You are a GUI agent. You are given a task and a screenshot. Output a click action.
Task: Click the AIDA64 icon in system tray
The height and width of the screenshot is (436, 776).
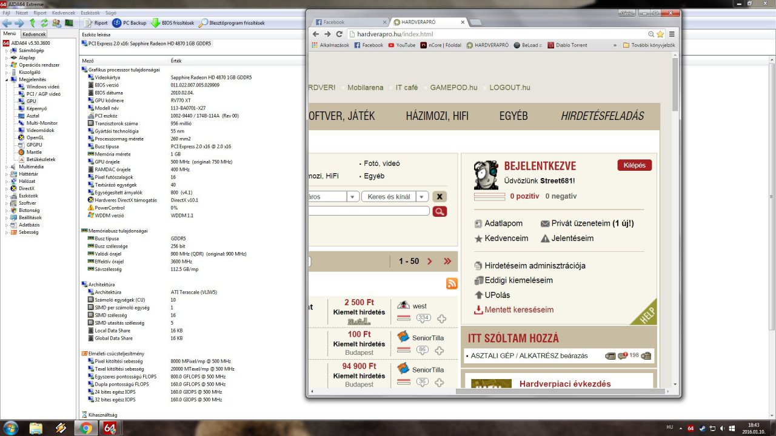[690, 428]
